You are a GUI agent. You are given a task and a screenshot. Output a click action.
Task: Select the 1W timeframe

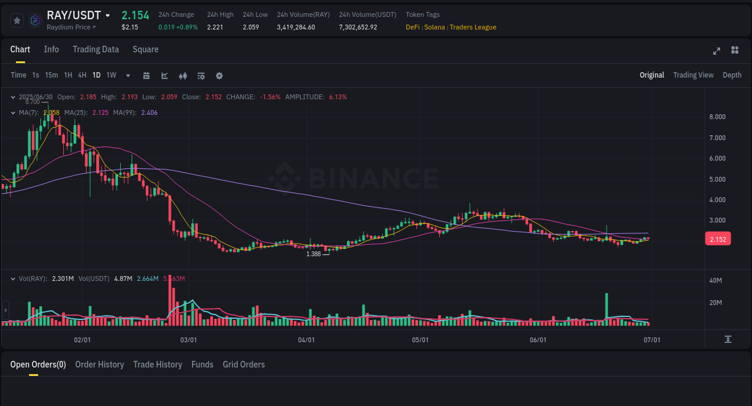pos(111,75)
